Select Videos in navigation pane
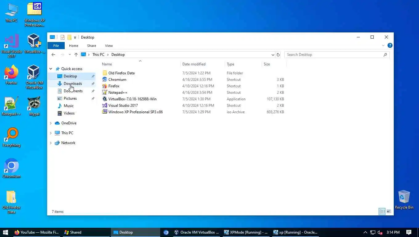Image resolution: width=419 pixels, height=237 pixels. [69, 113]
